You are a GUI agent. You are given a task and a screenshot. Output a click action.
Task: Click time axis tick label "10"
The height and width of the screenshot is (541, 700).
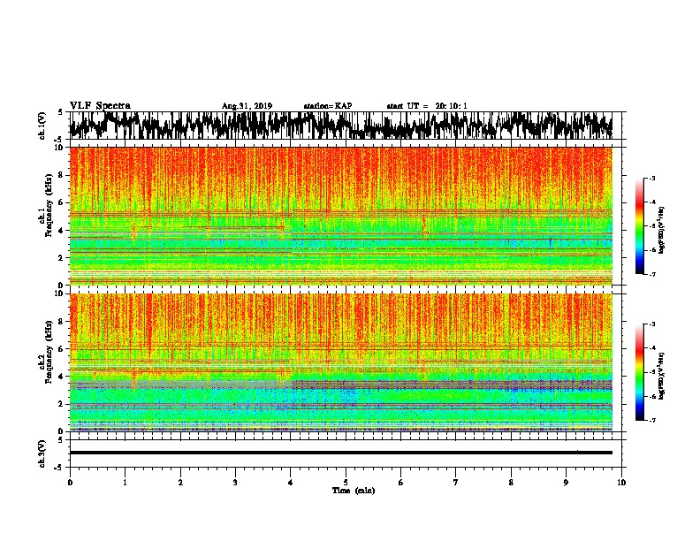pos(621,483)
